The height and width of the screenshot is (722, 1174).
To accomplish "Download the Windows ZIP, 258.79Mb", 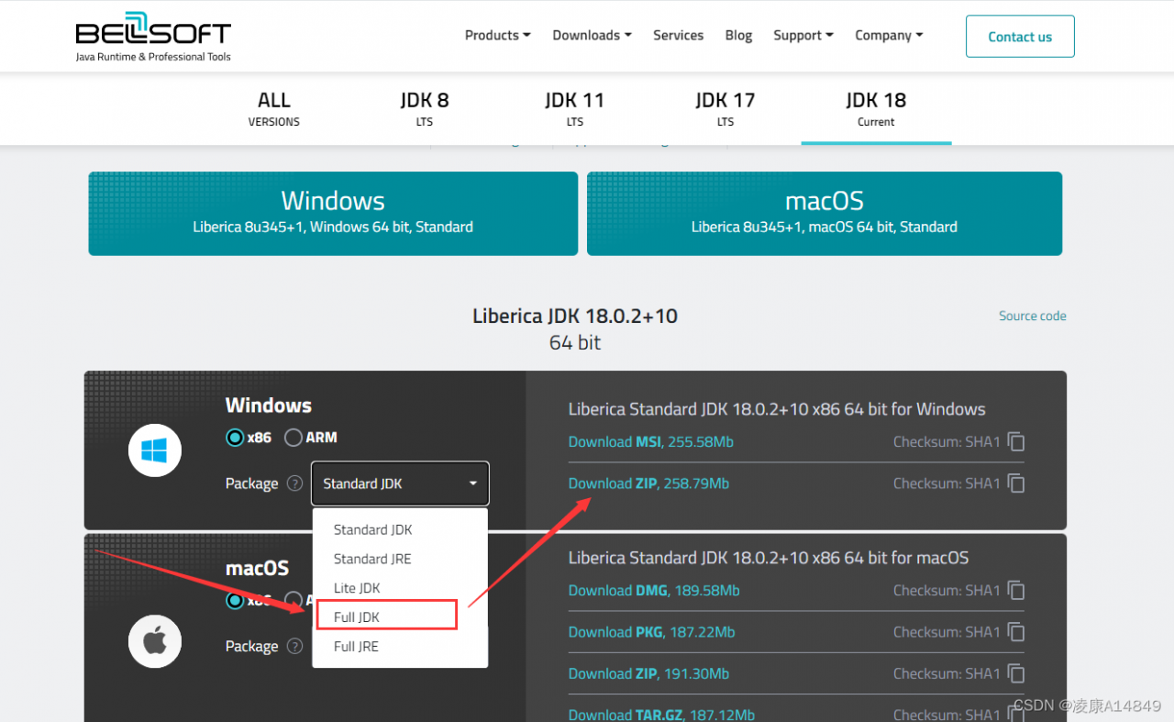I will point(648,483).
